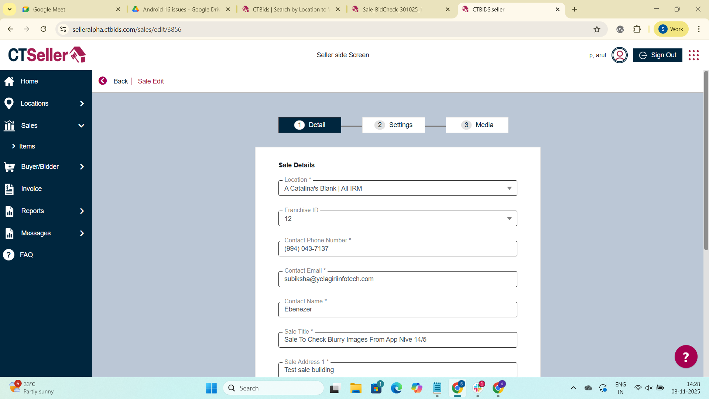Open browser Extensions puzzle icon

click(637, 29)
